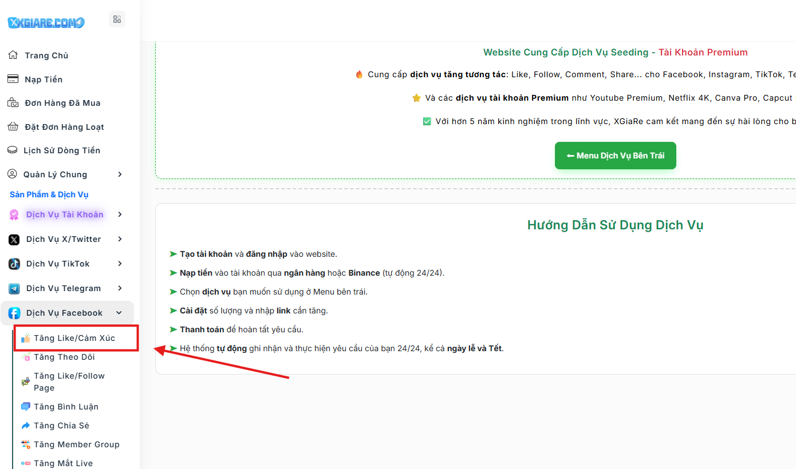Click the Trang Chủ home icon
The height and width of the screenshot is (469, 796).
13,55
